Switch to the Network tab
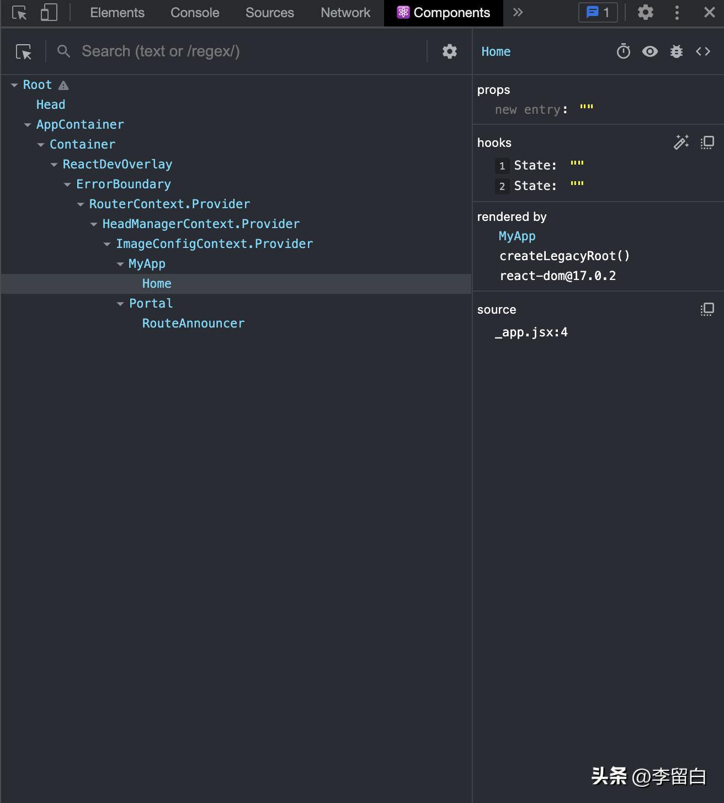Image resolution: width=724 pixels, height=803 pixels. (345, 13)
